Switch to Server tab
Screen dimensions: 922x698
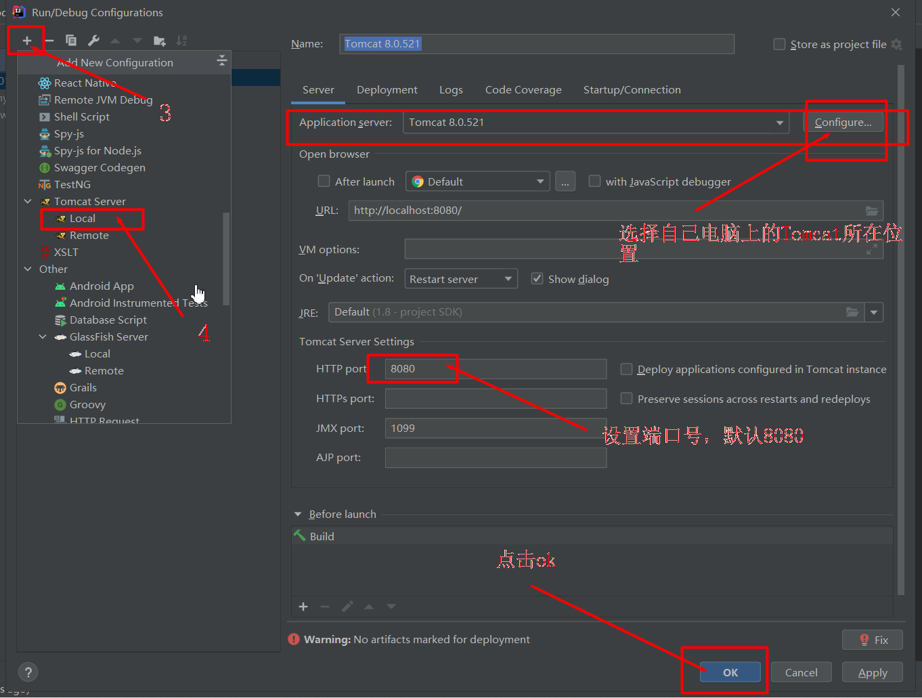click(318, 90)
